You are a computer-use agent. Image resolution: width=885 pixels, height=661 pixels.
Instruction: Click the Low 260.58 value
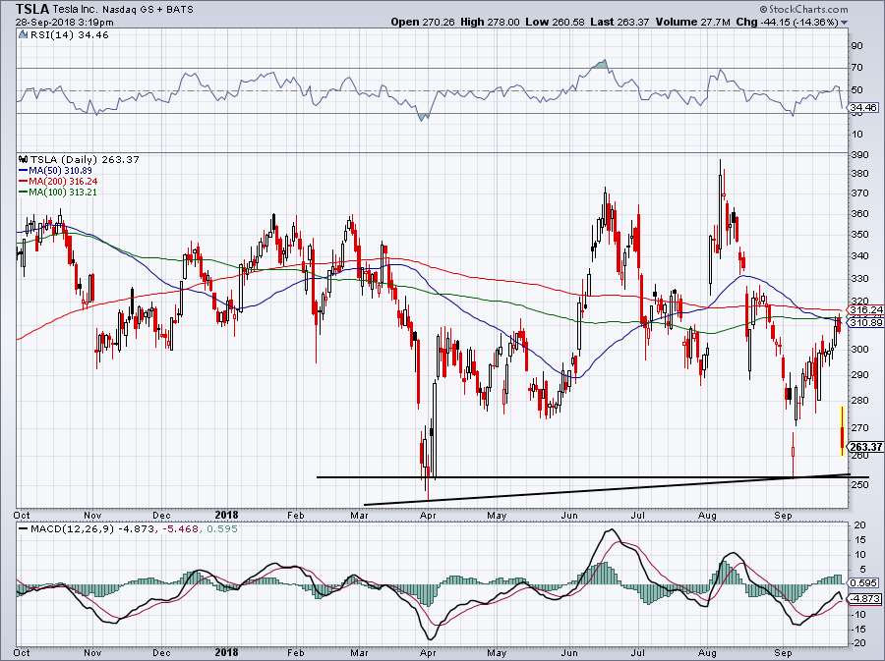click(555, 22)
